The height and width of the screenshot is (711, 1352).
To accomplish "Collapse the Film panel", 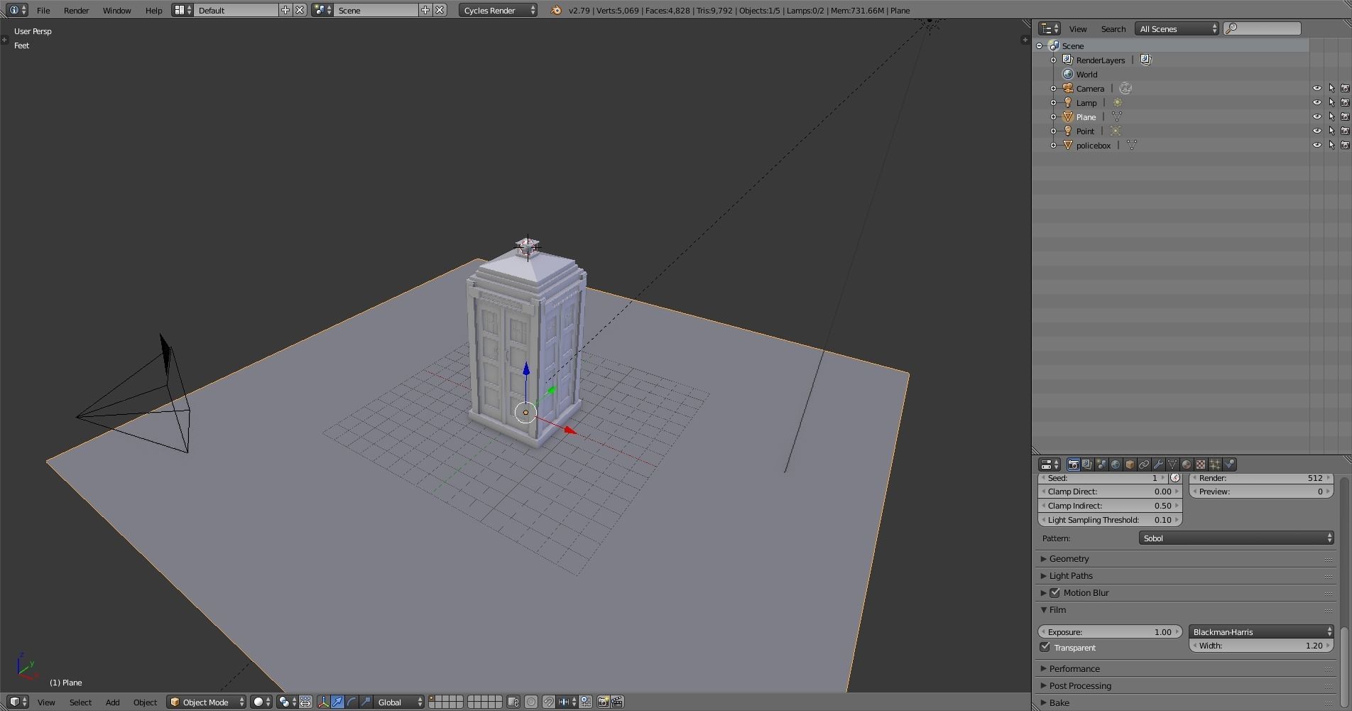I will 1057,609.
